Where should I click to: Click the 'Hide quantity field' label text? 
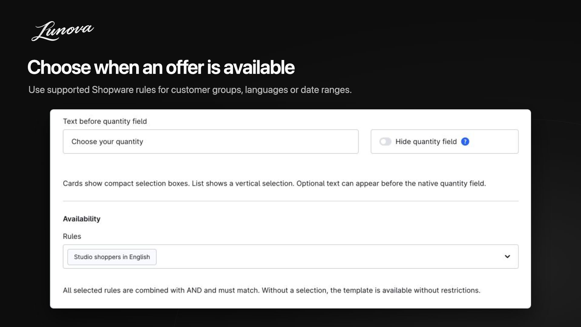426,142
